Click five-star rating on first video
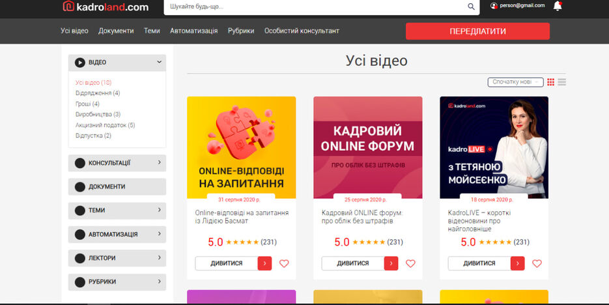Image resolution: width=609 pixels, height=305 pixels. [x=242, y=242]
